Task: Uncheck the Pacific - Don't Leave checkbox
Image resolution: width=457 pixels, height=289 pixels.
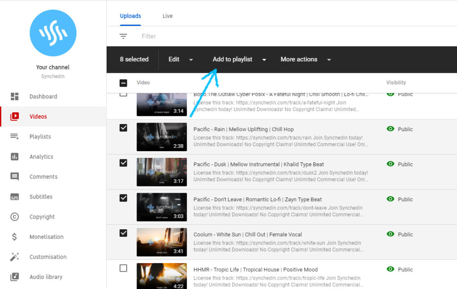Action: point(123,198)
